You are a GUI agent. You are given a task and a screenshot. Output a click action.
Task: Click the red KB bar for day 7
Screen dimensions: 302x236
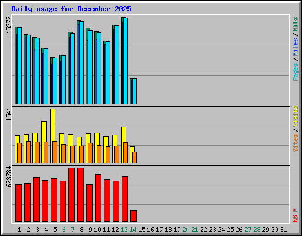71,195
